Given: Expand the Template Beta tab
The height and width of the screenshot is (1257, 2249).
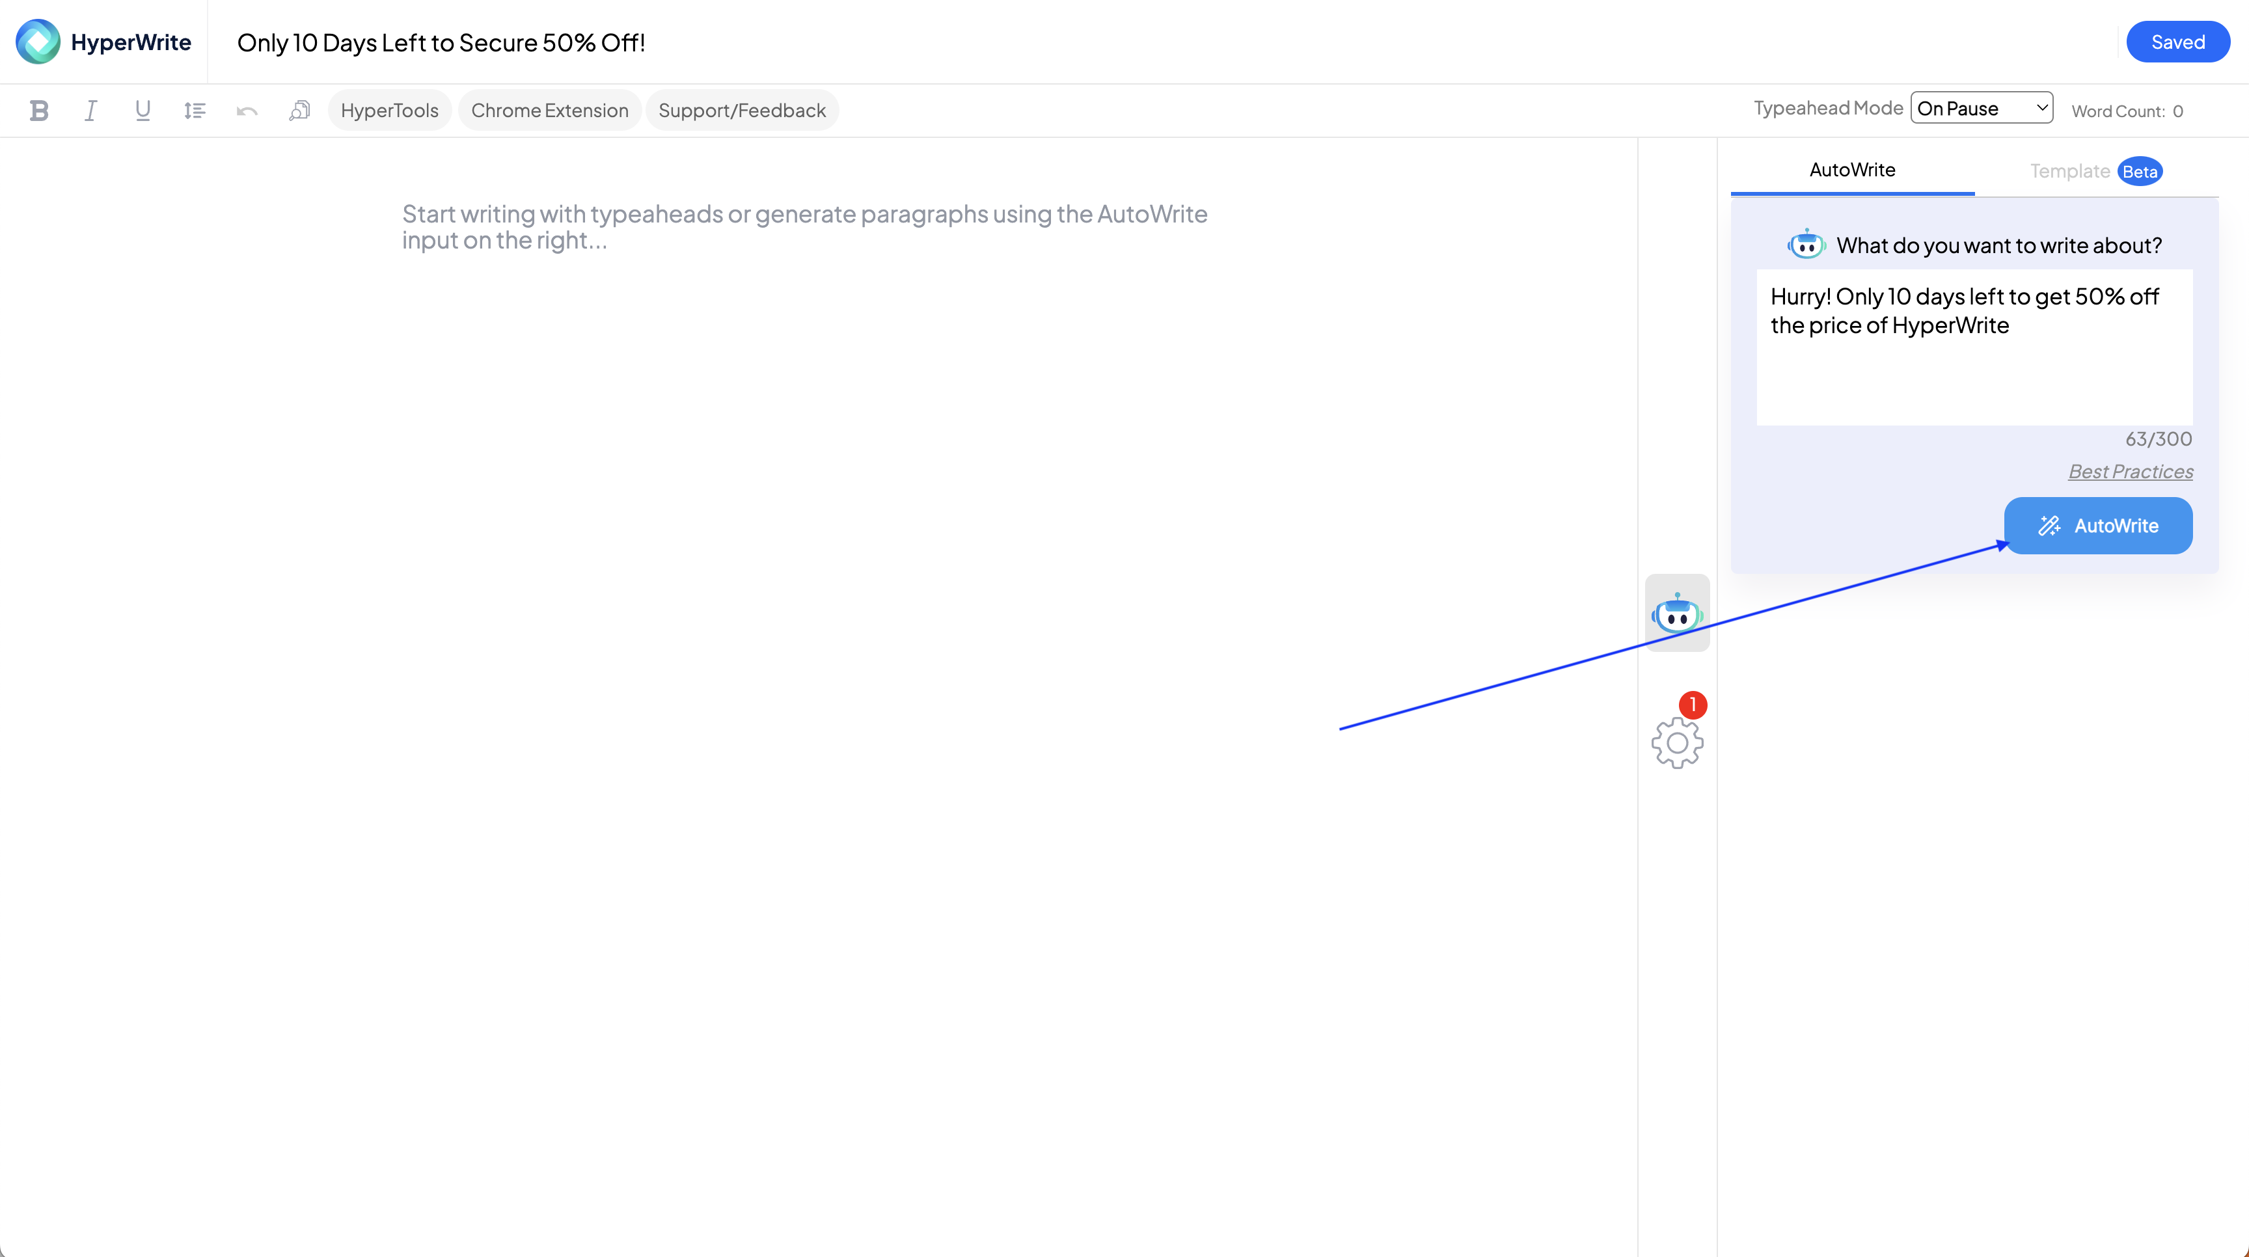Looking at the screenshot, I should pos(2097,170).
